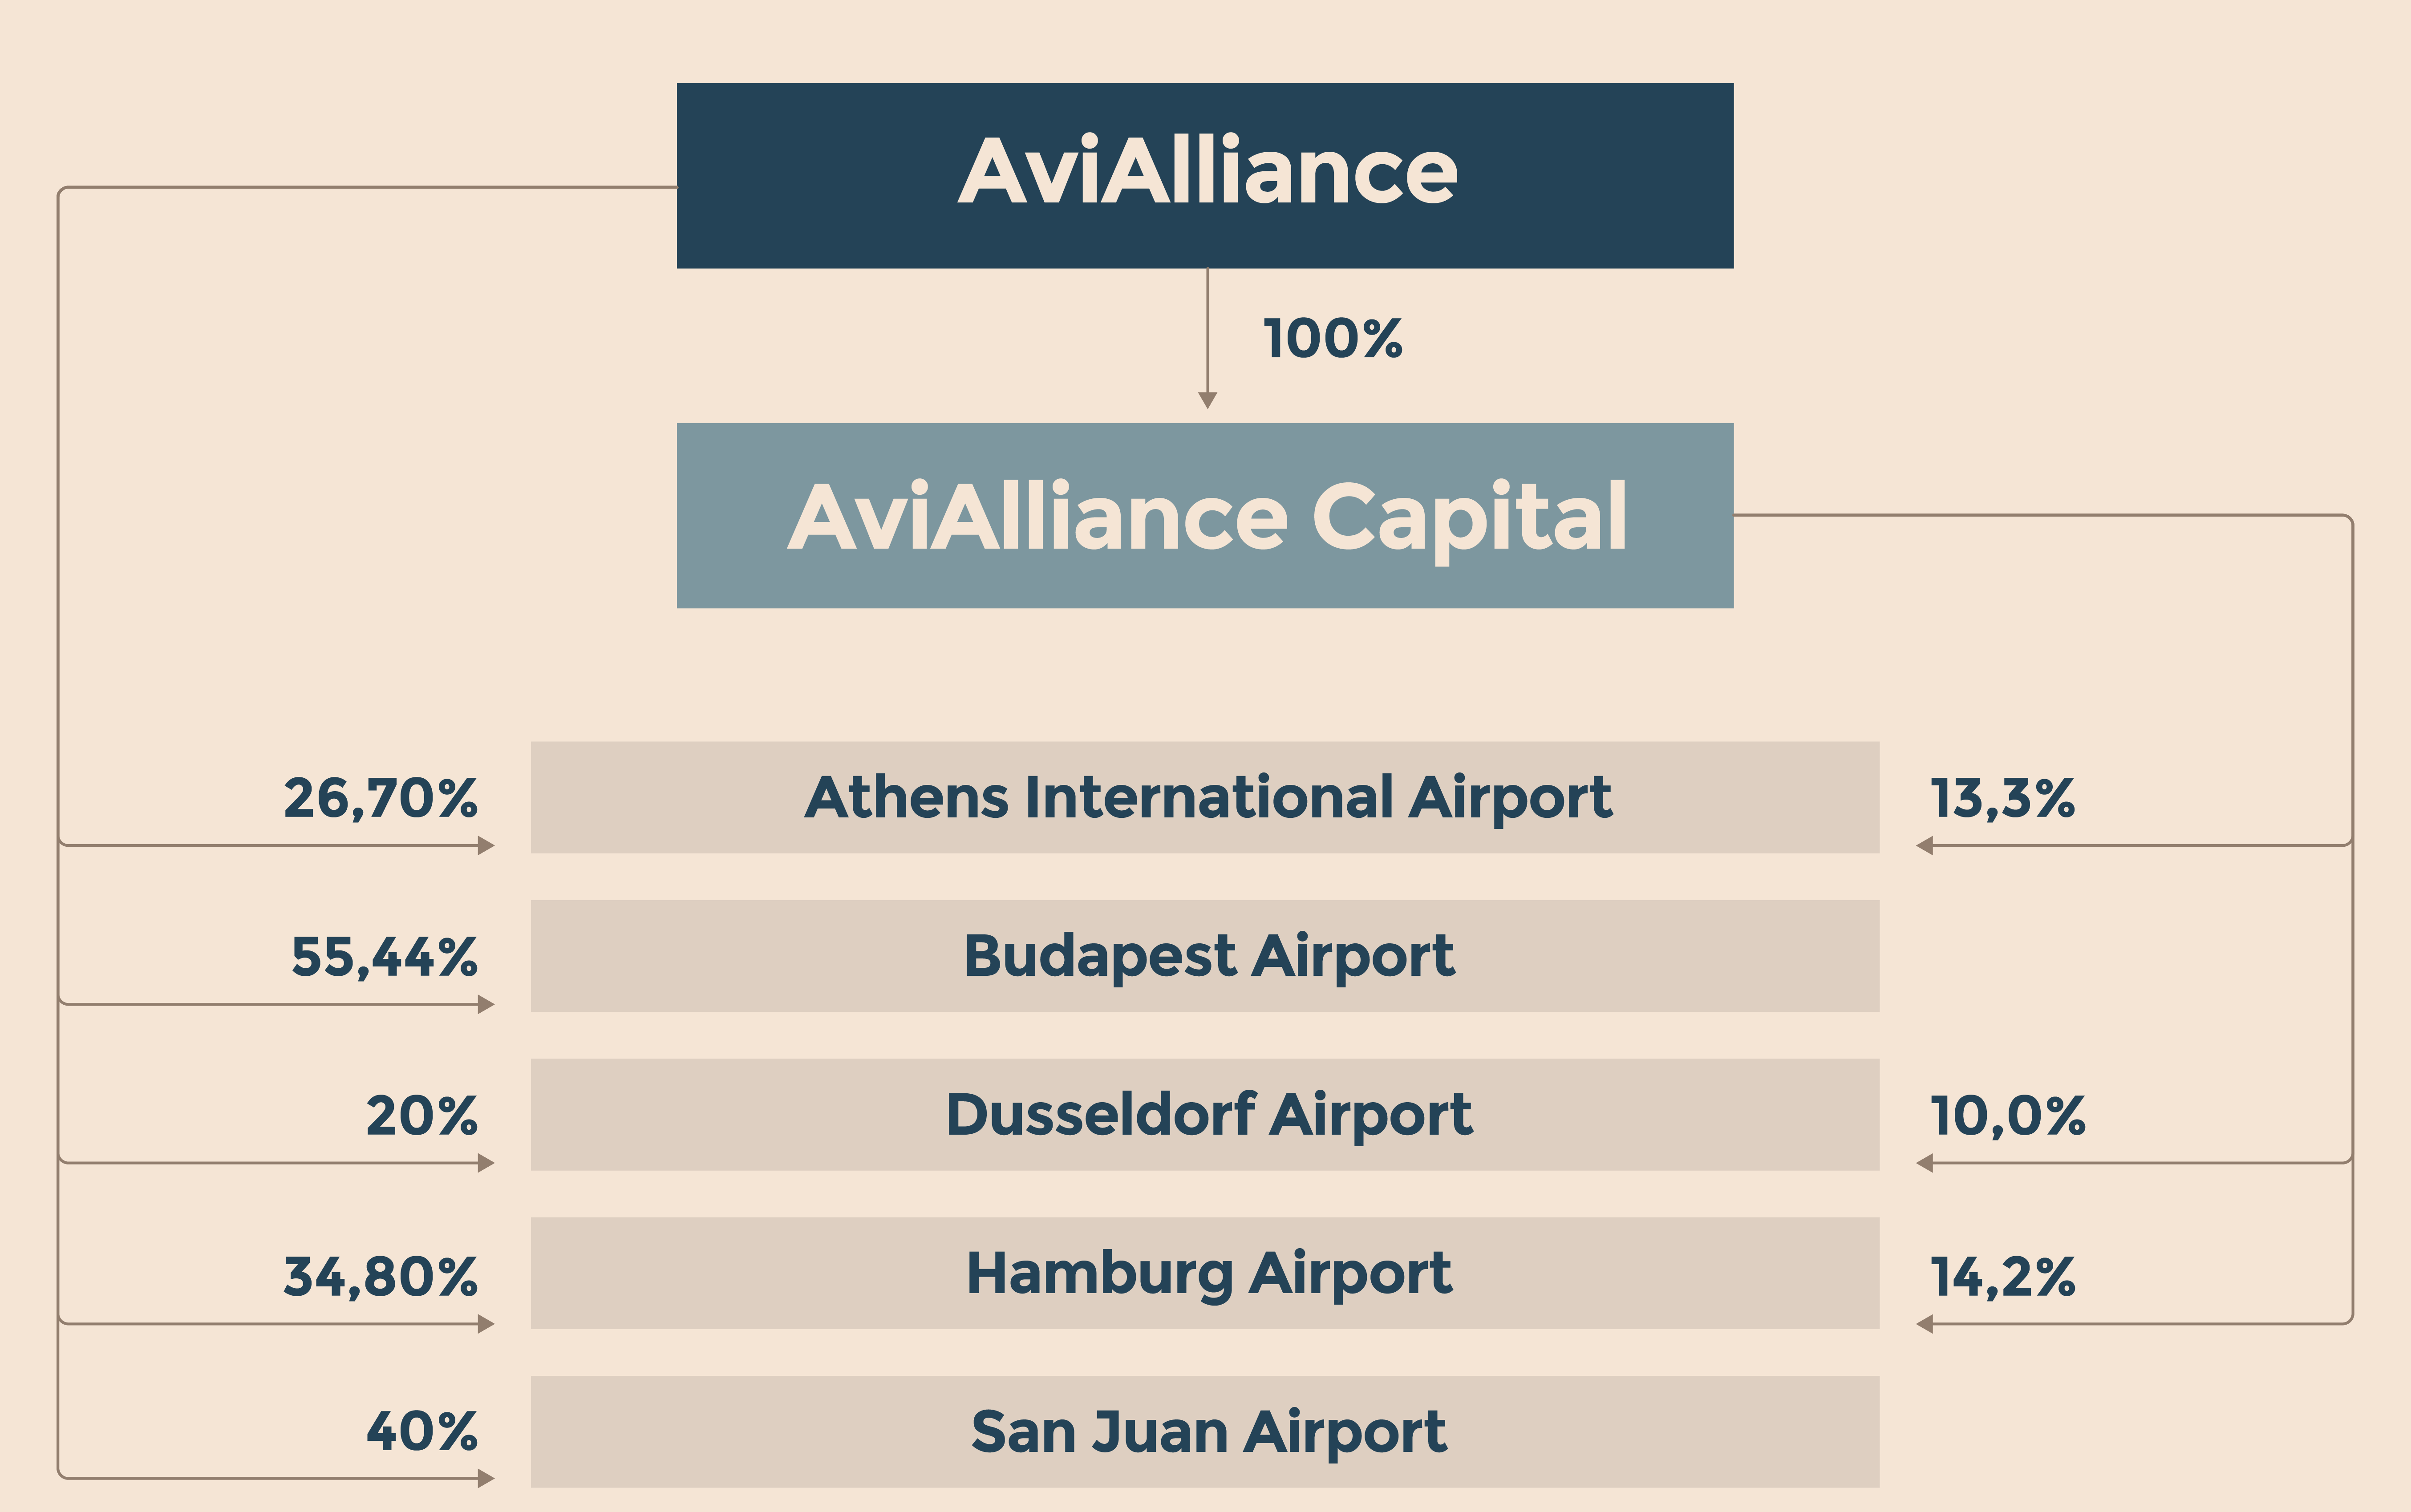2411x1512 pixels.
Task: Click the 26,70% share label
Action: click(x=381, y=798)
